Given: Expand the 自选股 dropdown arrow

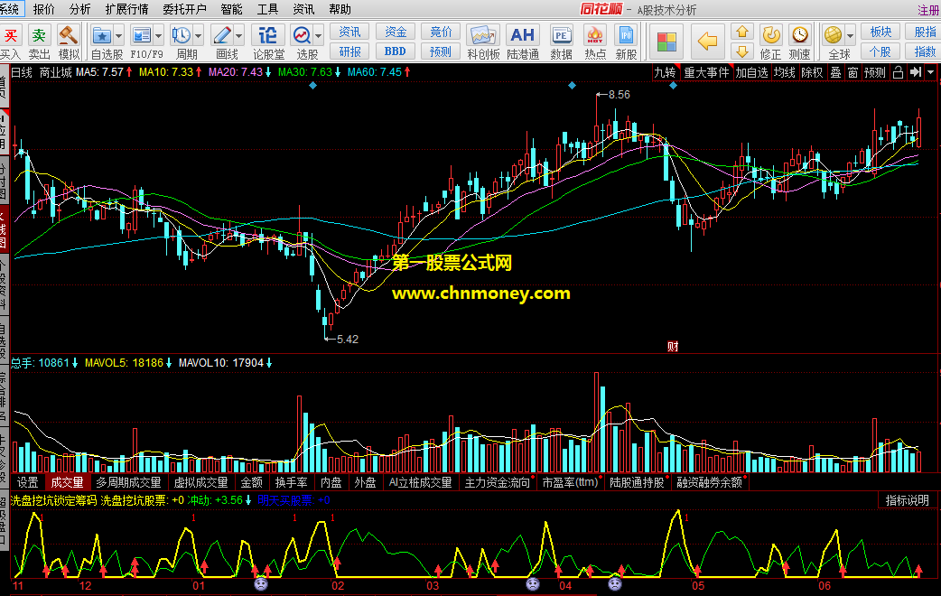Looking at the screenshot, I should pyautogui.click(x=119, y=36).
